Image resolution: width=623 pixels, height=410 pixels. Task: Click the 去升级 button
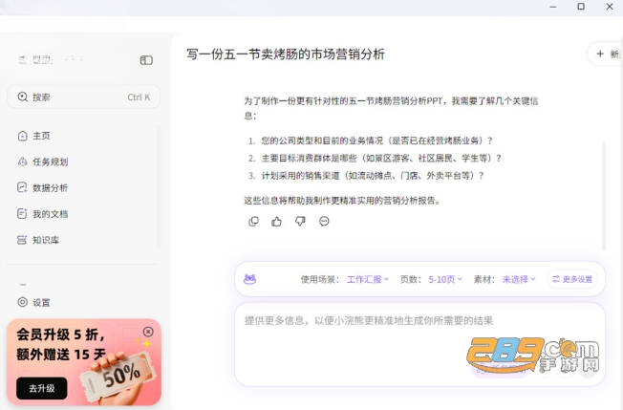pyautogui.click(x=42, y=388)
